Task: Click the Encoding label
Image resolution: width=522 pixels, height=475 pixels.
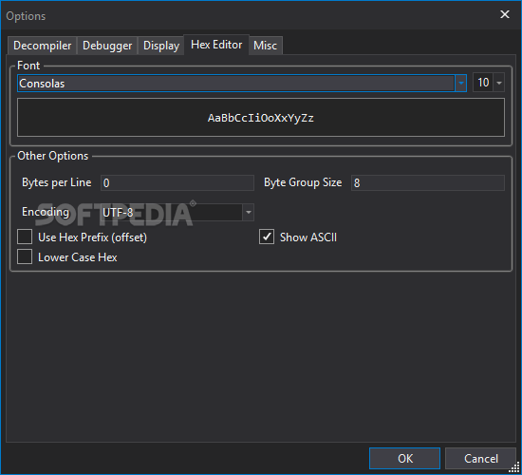Action: pyautogui.click(x=46, y=212)
